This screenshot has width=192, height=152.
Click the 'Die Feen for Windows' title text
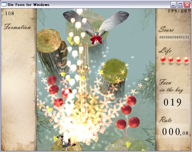(28, 5)
